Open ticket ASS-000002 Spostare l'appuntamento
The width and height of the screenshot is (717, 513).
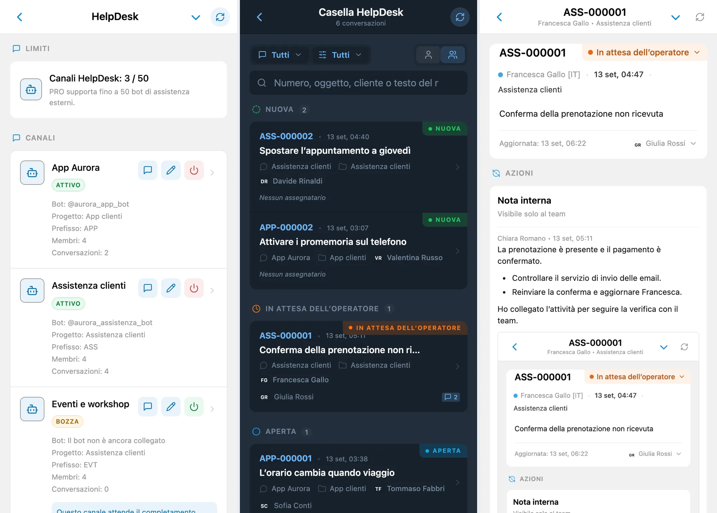click(x=358, y=167)
